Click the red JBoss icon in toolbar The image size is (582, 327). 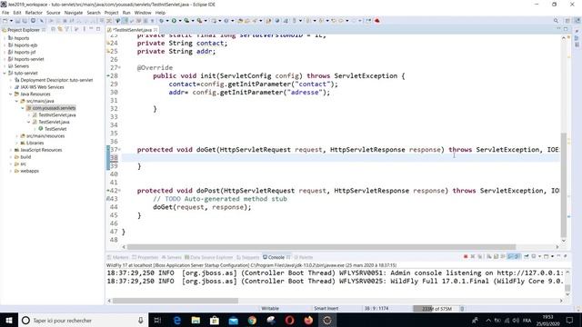[x=377, y=21]
